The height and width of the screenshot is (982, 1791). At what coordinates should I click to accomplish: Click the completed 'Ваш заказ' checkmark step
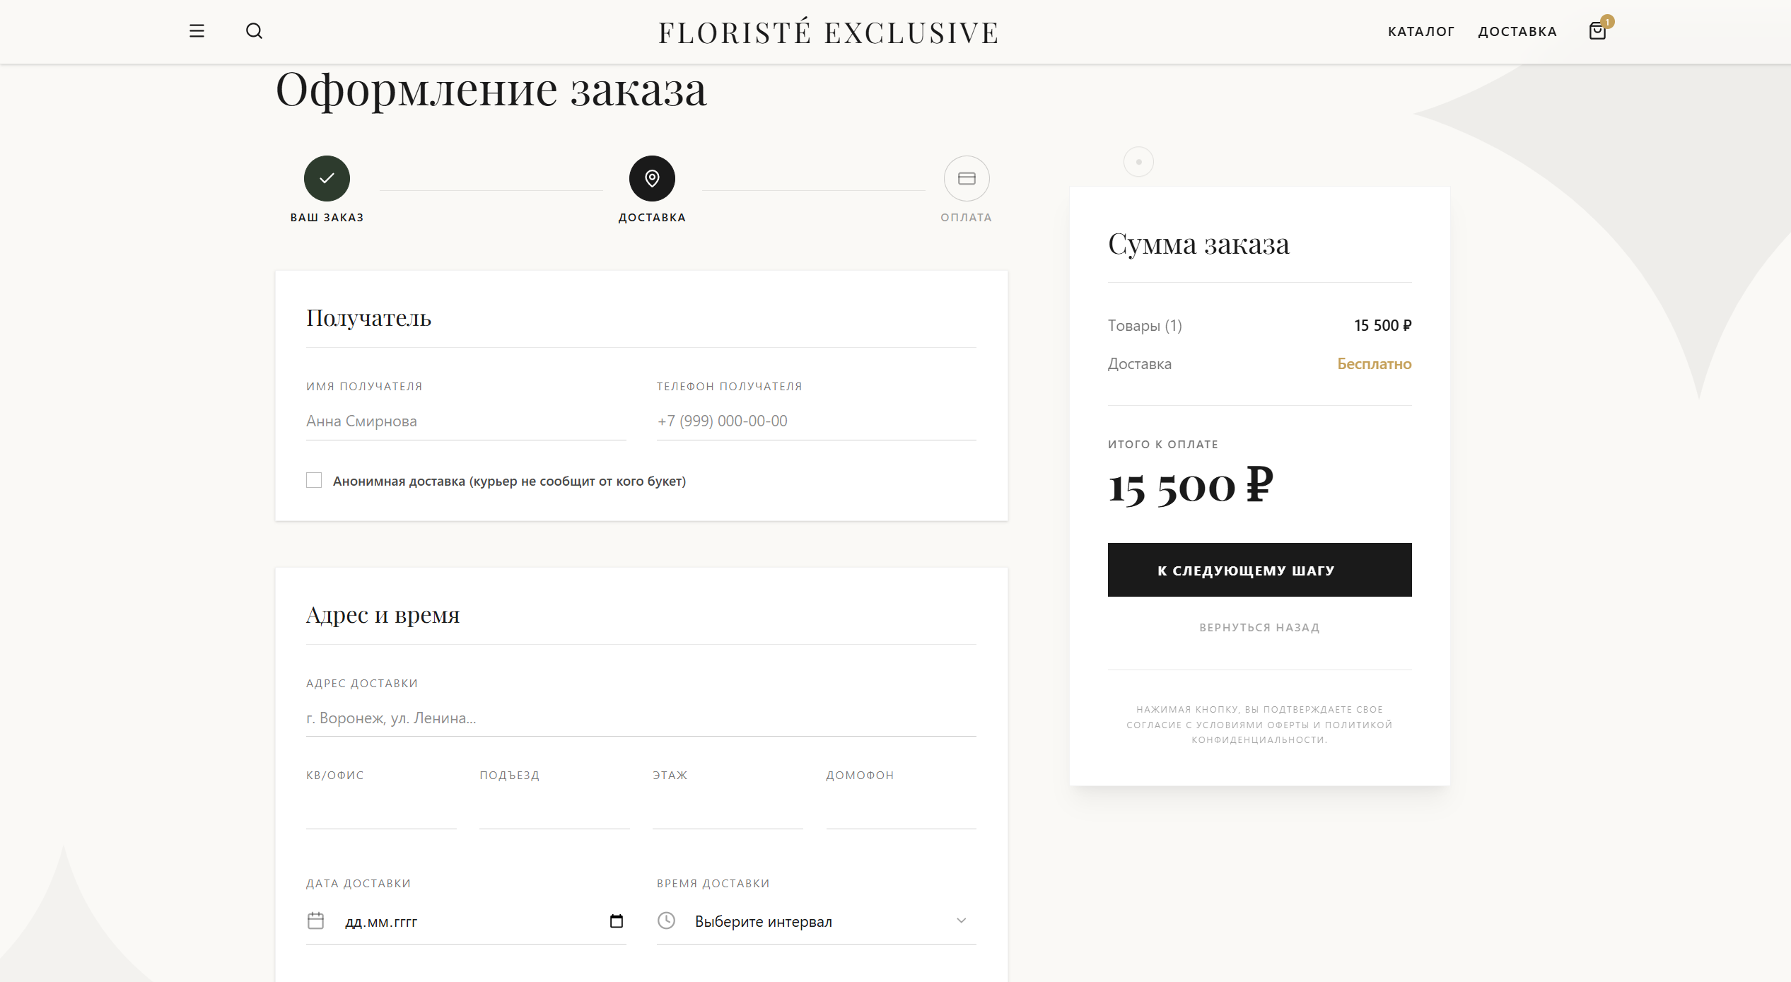coord(327,178)
